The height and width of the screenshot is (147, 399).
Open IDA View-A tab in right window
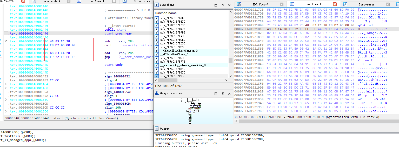tap(260, 4)
